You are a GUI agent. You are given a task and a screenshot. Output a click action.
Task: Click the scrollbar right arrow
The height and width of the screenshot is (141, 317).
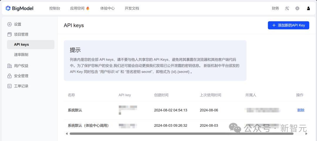306,134
